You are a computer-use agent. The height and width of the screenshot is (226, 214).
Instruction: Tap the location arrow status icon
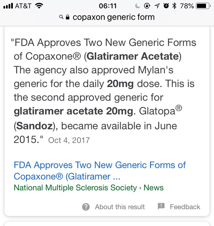pyautogui.click(x=157, y=6)
